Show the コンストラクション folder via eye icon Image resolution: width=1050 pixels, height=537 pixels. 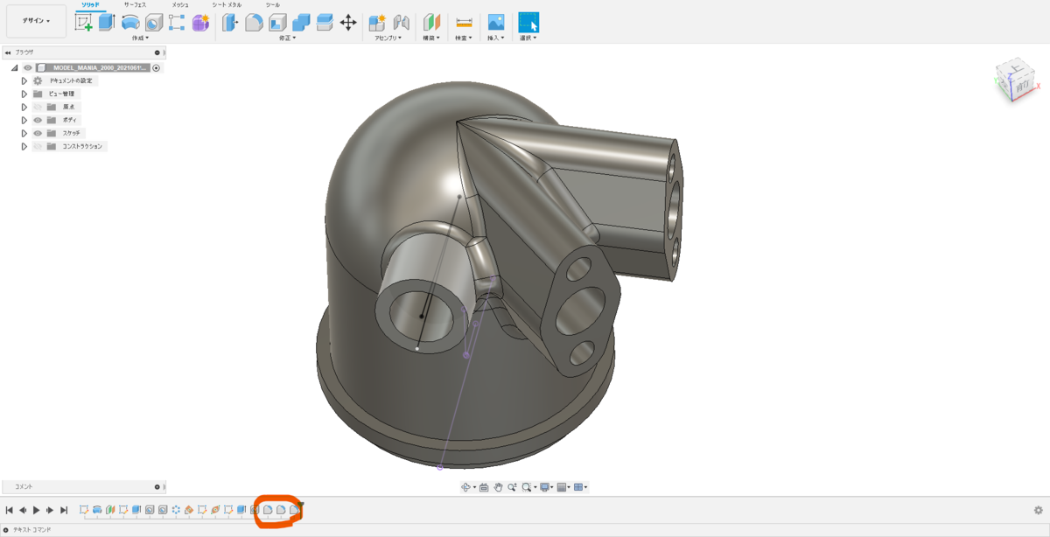coord(38,146)
